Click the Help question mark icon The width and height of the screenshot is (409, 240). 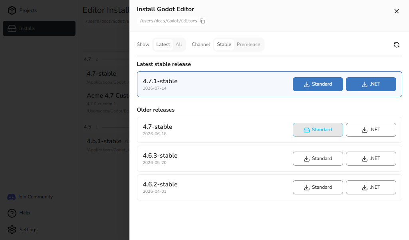[x=12, y=213]
